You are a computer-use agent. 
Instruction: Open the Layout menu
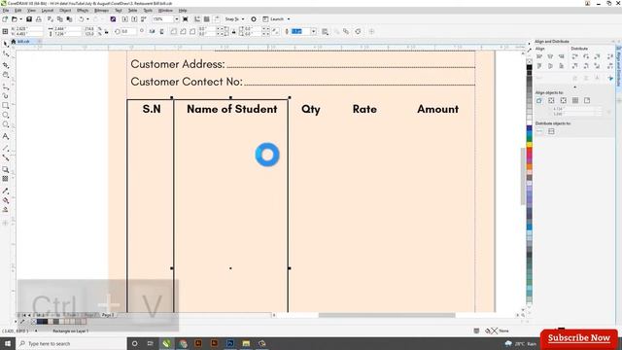48,11
